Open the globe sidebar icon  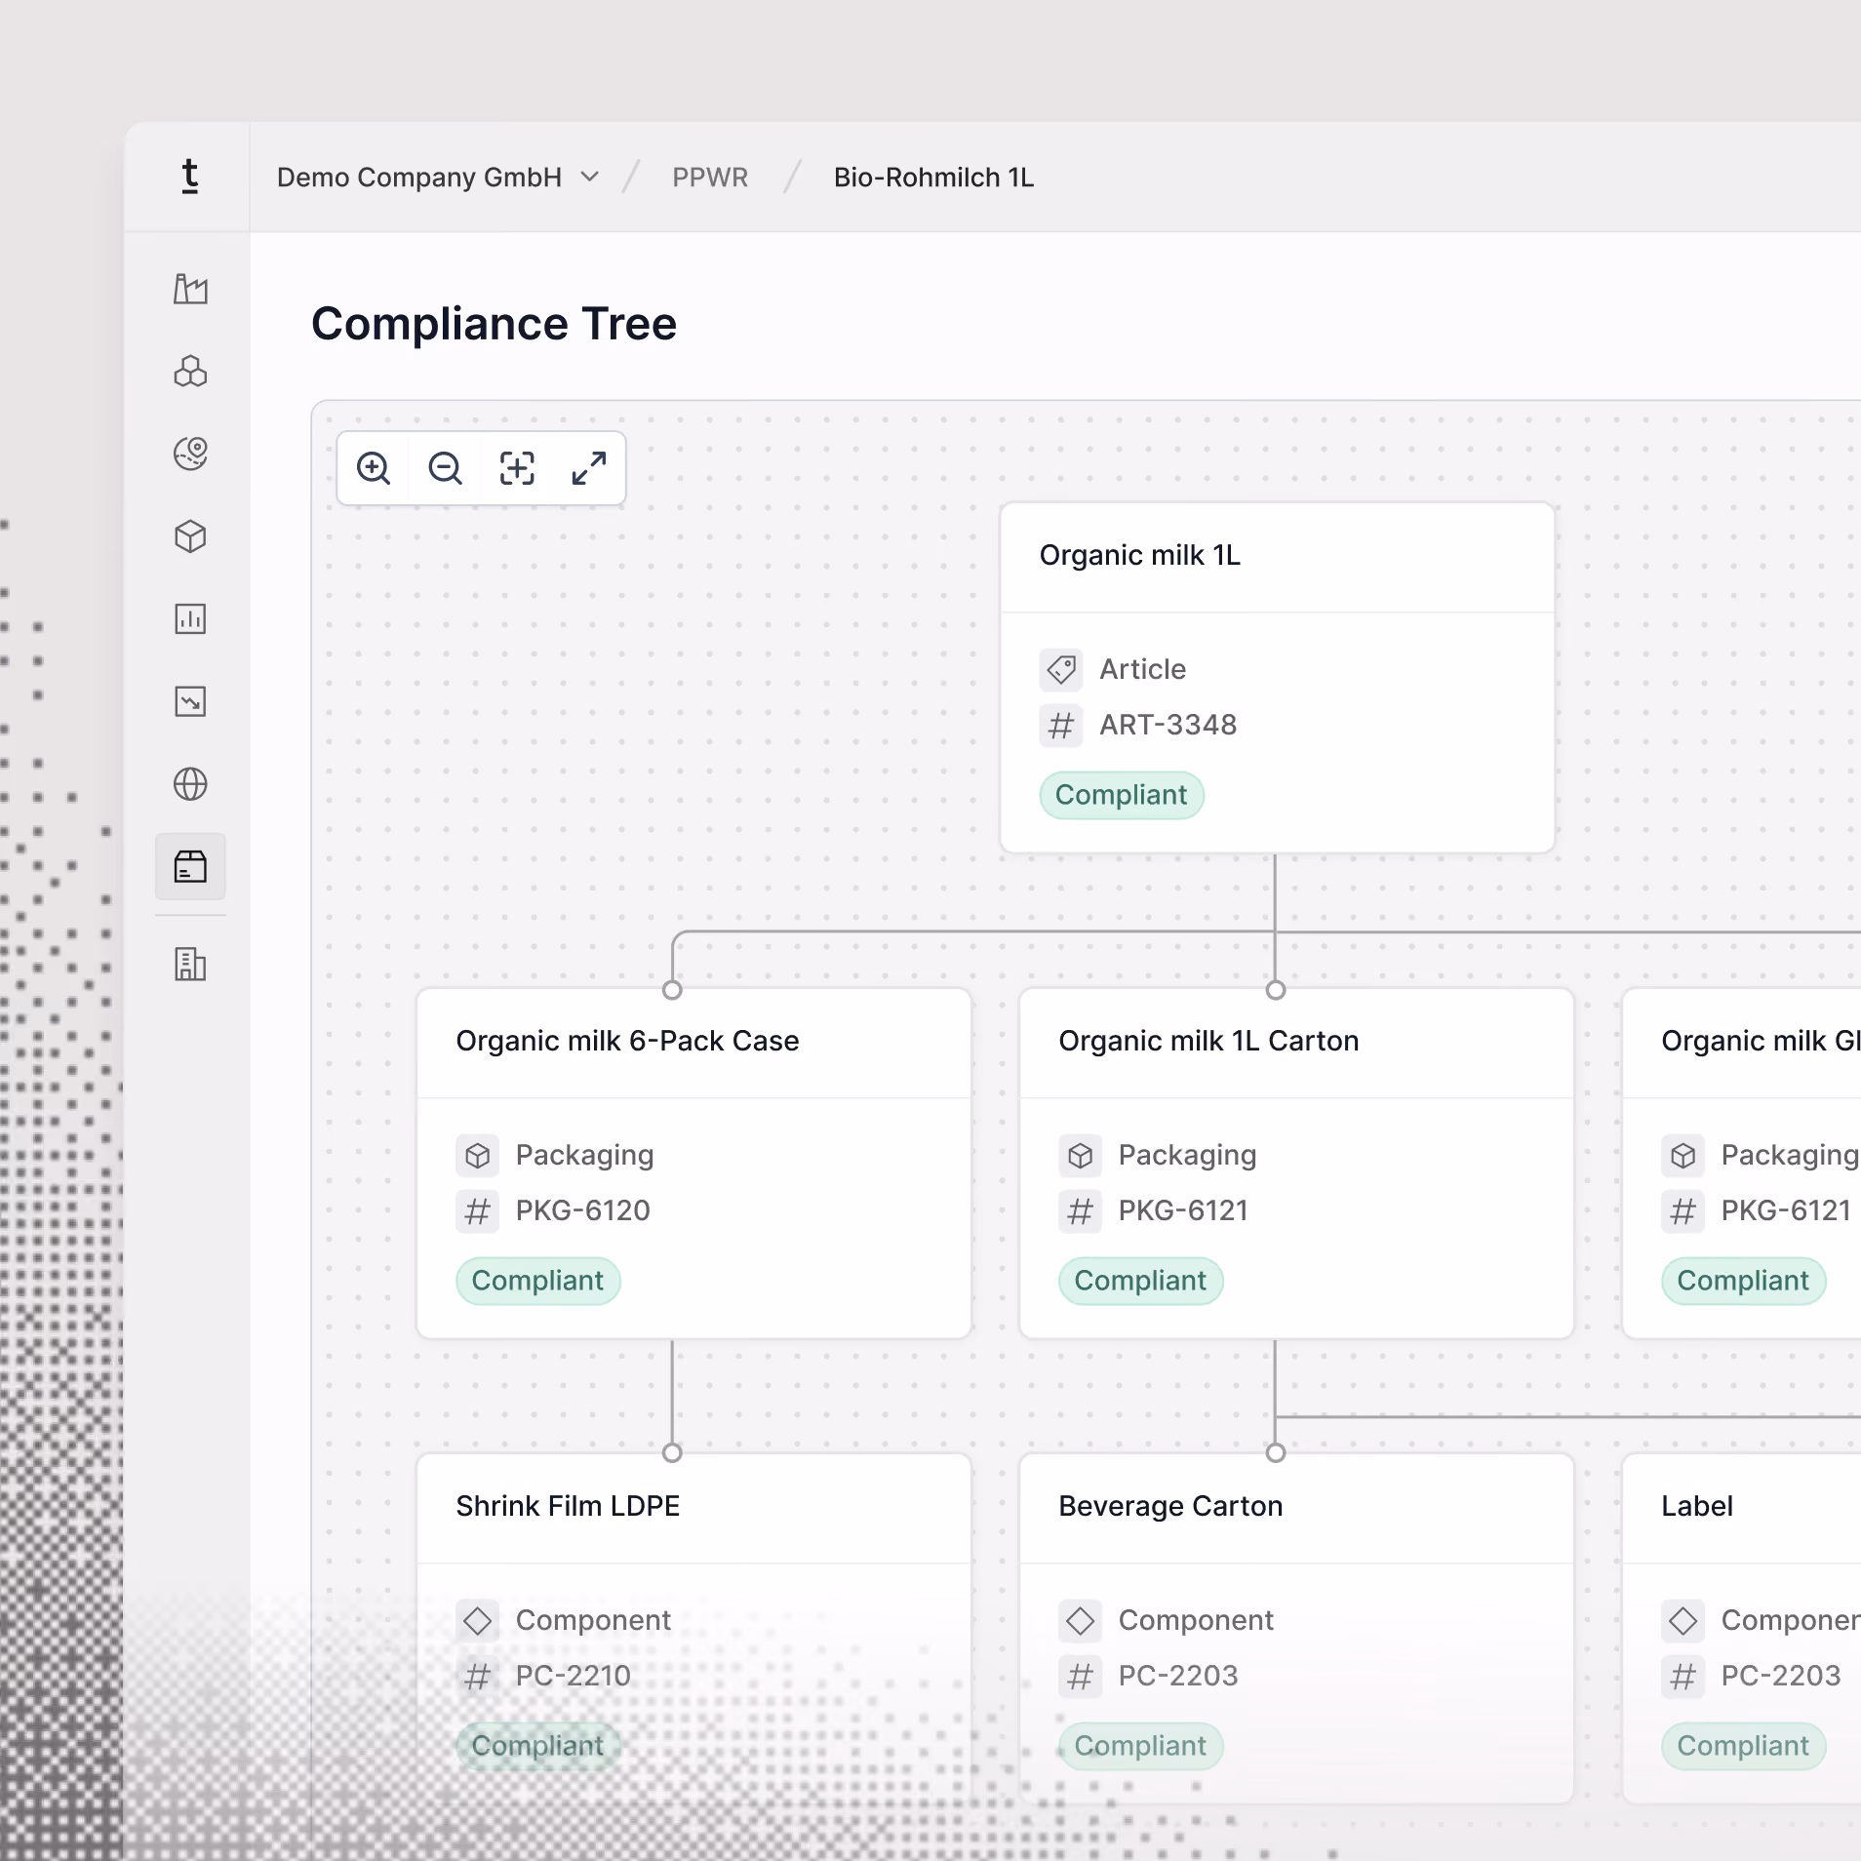pyautogui.click(x=190, y=784)
